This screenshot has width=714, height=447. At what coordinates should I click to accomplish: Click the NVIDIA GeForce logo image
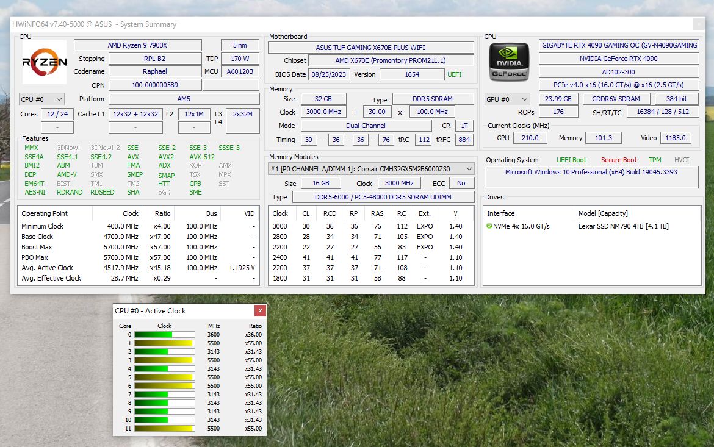[509, 62]
